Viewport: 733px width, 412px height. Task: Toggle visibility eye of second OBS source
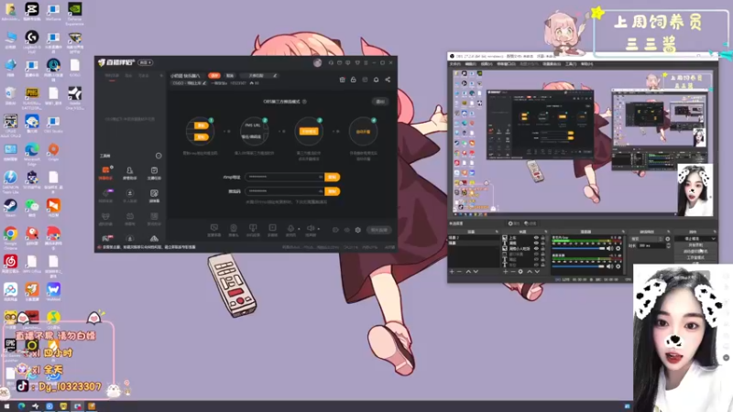[x=536, y=243]
